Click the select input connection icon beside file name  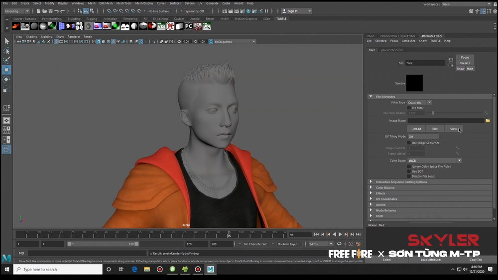coord(451,60)
